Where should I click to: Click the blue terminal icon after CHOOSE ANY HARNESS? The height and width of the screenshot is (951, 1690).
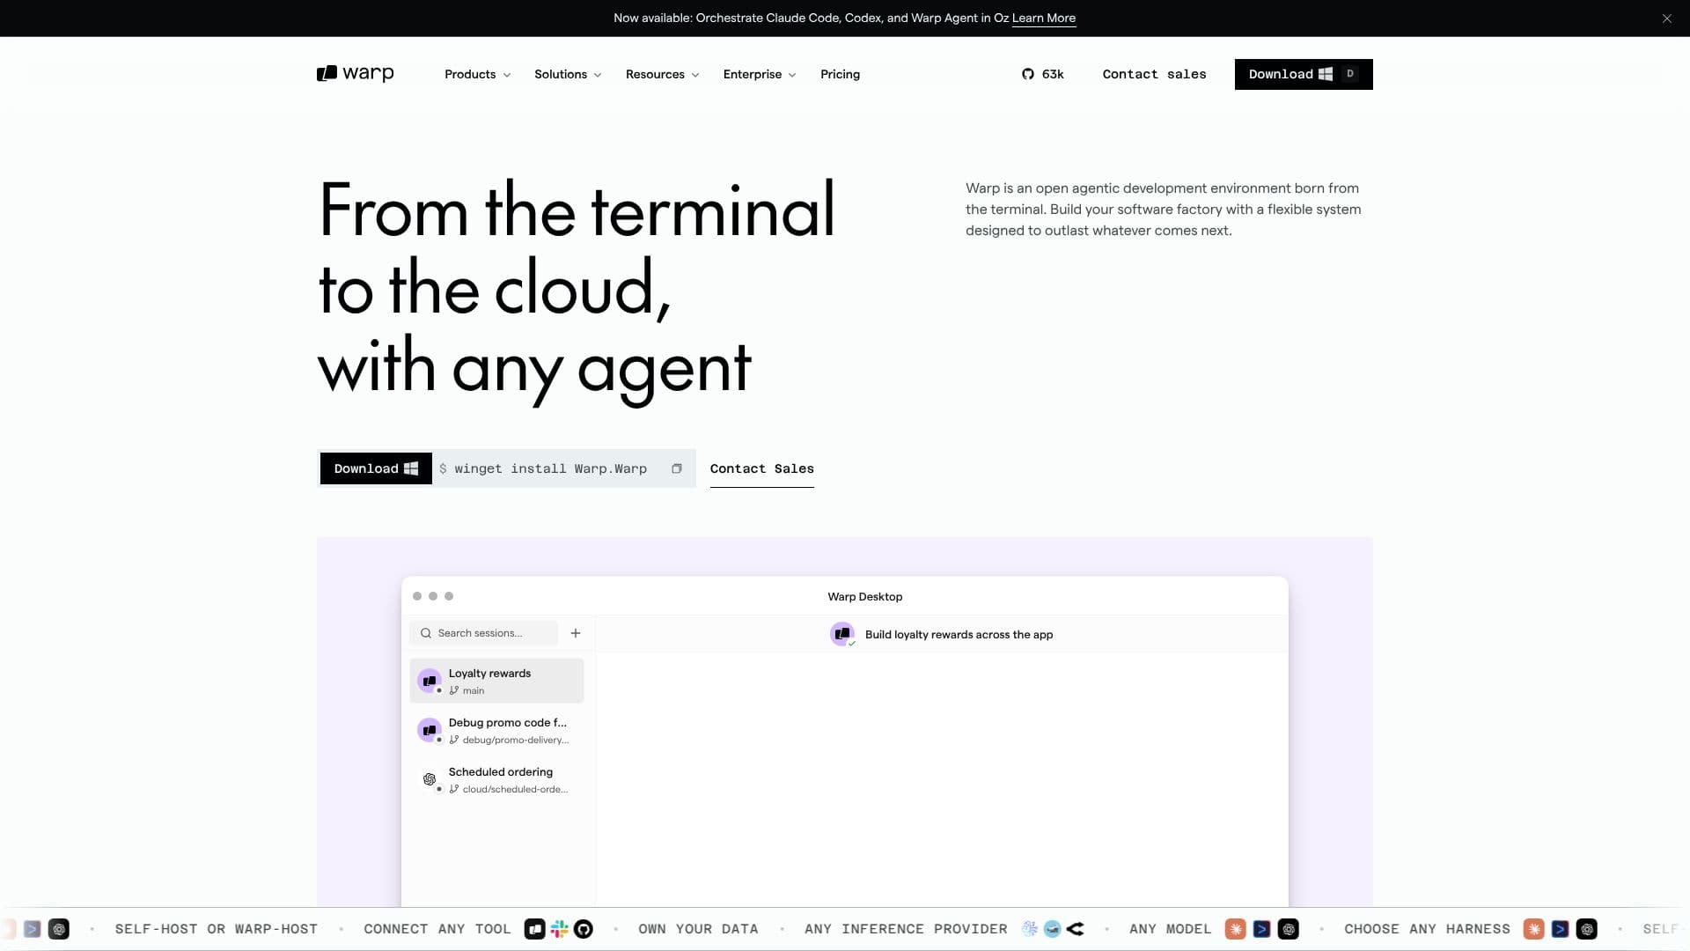pyautogui.click(x=1560, y=929)
